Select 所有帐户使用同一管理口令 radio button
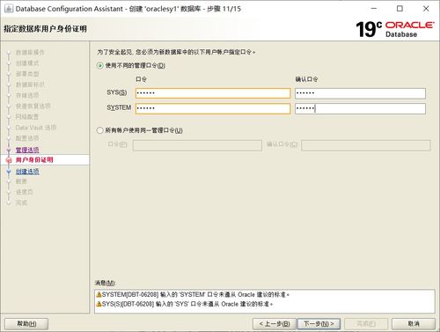This screenshot has height=332, width=440. tap(100, 130)
